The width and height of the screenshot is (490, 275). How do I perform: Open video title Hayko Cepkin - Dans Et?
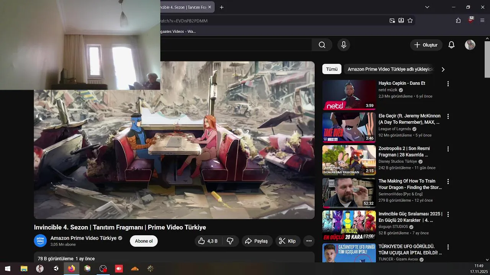click(402, 83)
